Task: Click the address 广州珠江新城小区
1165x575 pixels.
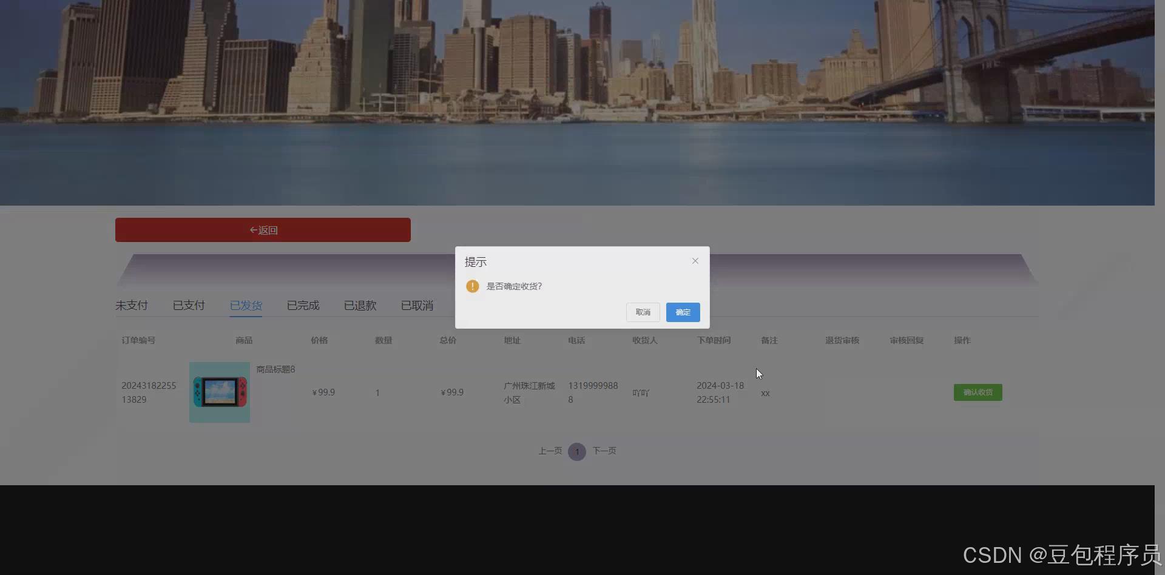Action: coord(529,392)
